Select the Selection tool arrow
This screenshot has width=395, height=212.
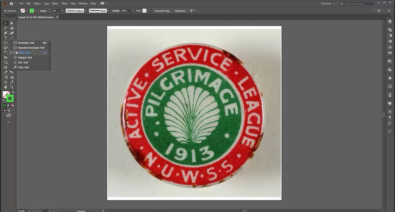(6, 23)
